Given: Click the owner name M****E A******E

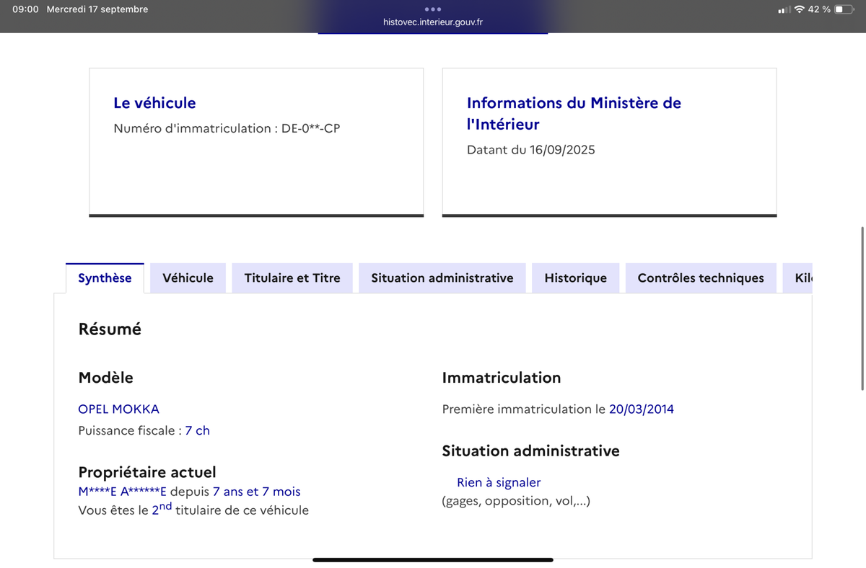Looking at the screenshot, I should 122,492.
